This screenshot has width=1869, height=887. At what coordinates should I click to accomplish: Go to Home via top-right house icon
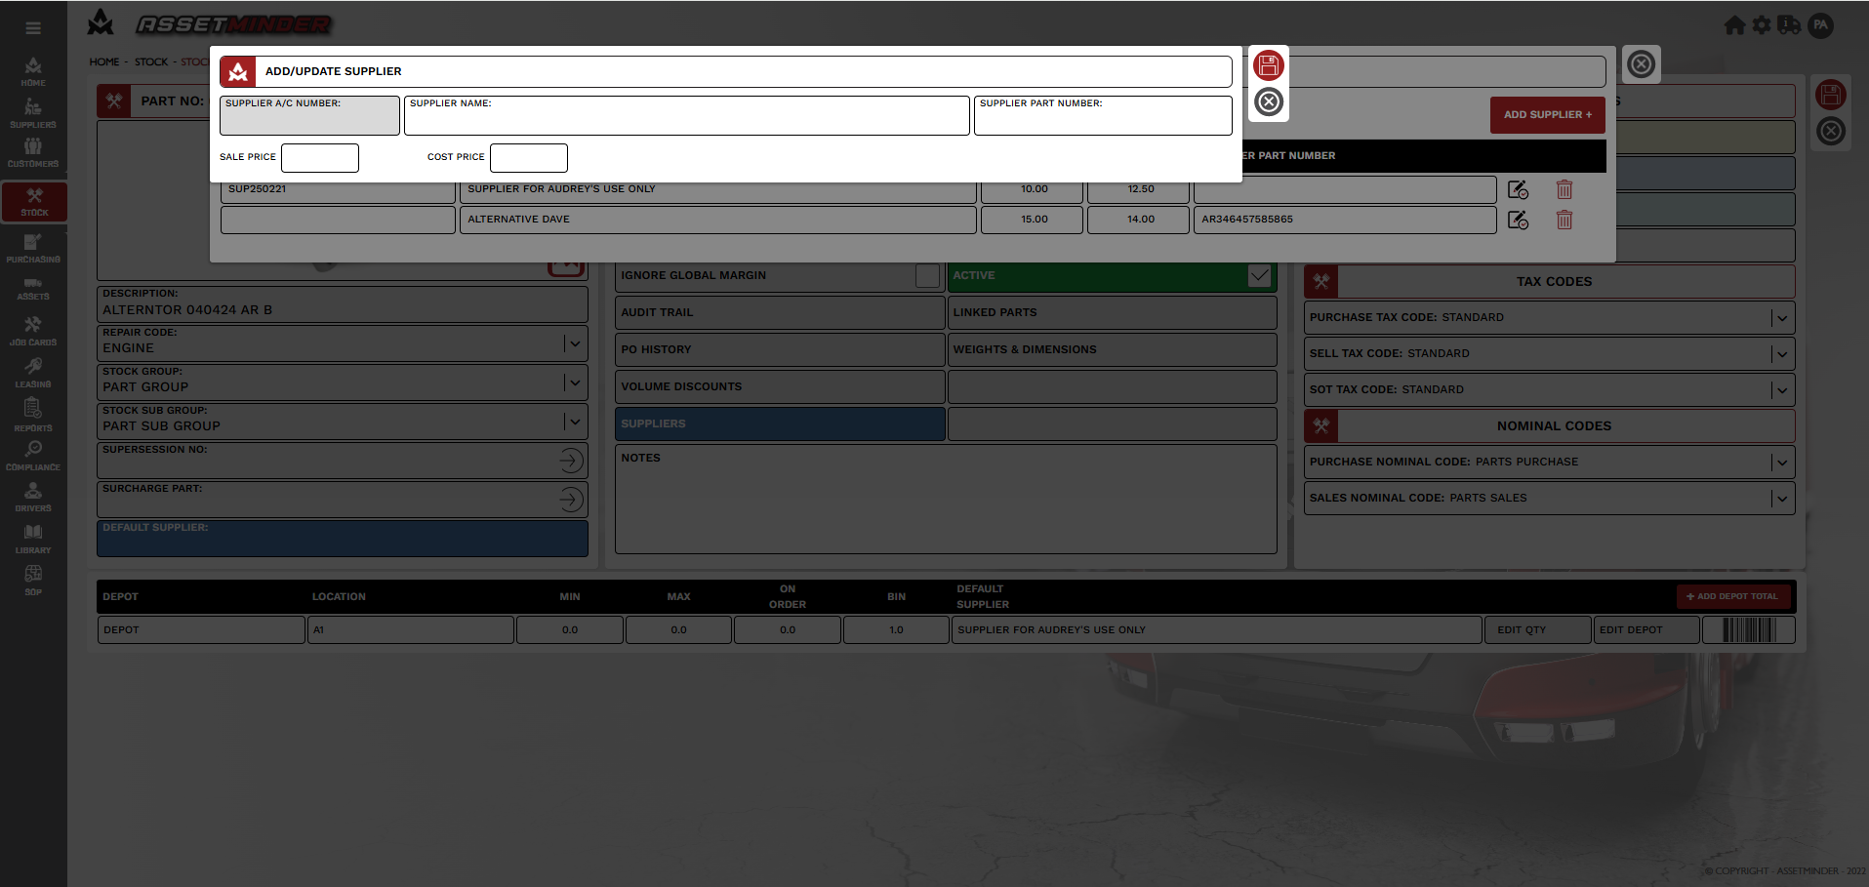pos(1733,25)
